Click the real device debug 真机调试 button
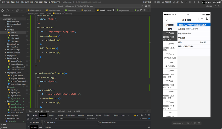Viewport: 222px width, 129px height. point(167,2)
